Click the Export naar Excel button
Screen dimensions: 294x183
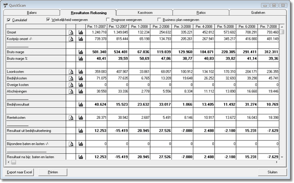click(x=19, y=172)
